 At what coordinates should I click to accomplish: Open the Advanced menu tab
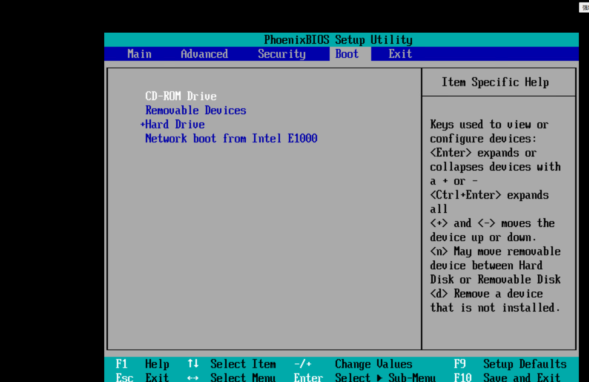coord(204,54)
